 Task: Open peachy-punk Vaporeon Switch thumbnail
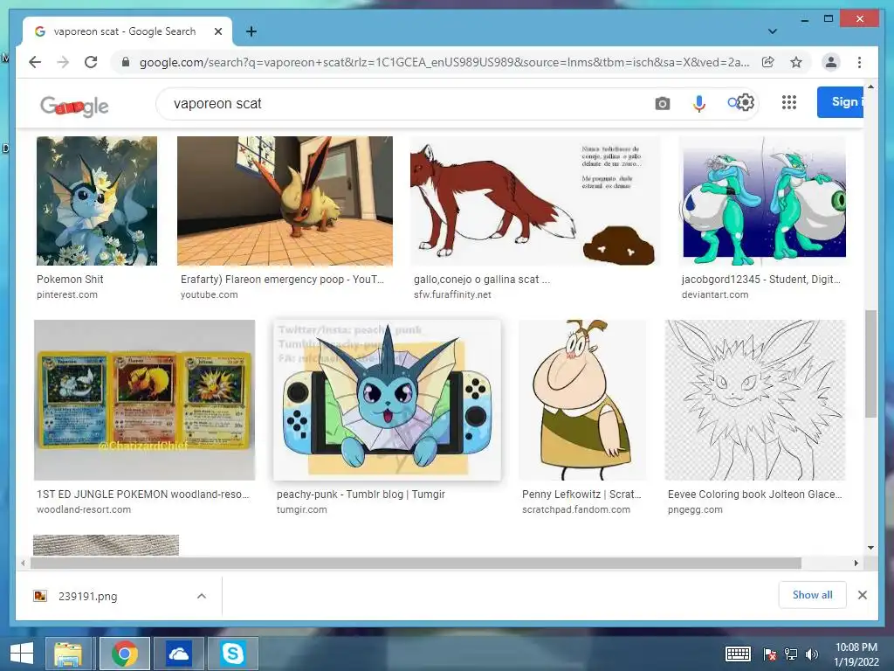(x=387, y=400)
